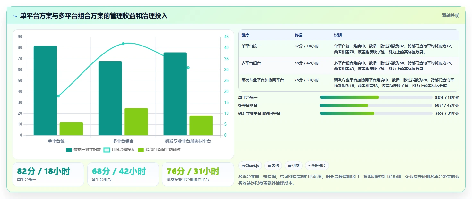Click the progress value 76分 / 31小时
472x199 pixels.
447,113
